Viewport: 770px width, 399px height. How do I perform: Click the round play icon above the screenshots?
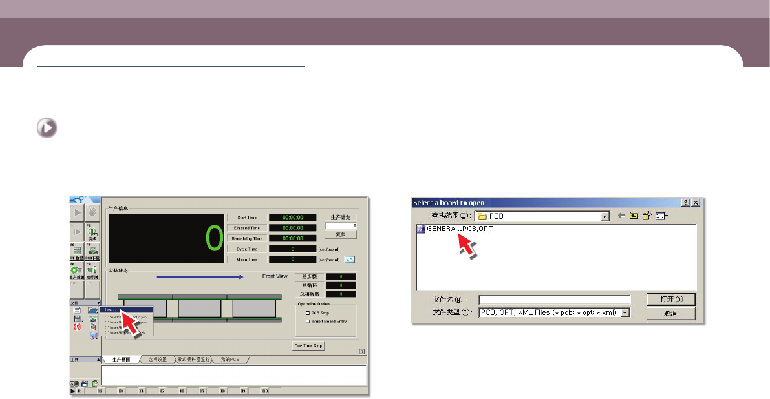(47, 128)
